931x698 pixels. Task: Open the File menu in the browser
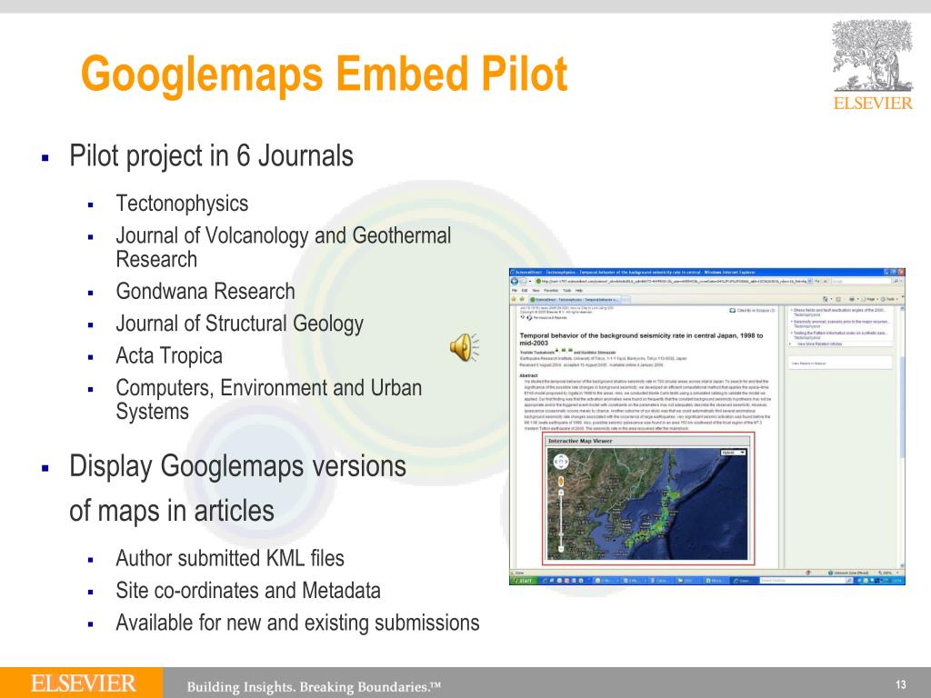click(x=513, y=290)
